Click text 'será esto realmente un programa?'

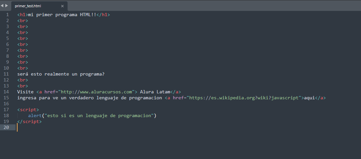click(61, 74)
